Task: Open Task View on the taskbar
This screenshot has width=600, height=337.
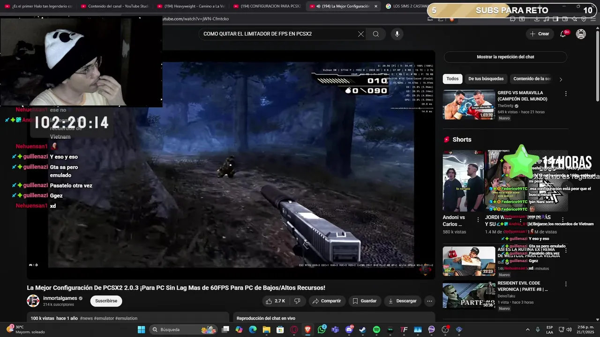Action: [x=225, y=330]
